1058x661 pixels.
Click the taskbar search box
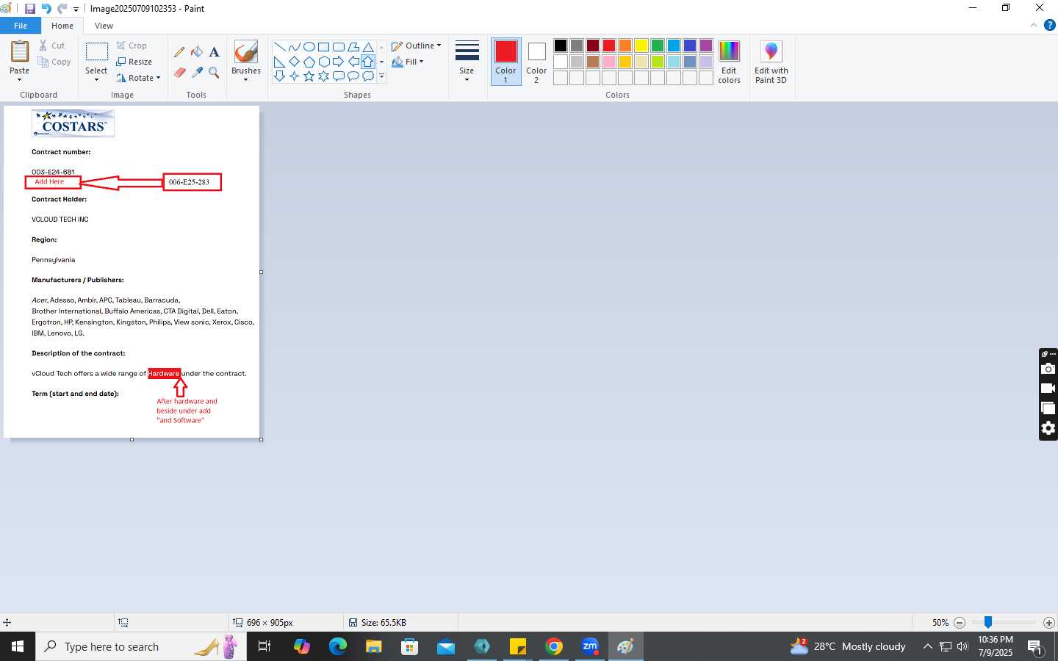140,646
